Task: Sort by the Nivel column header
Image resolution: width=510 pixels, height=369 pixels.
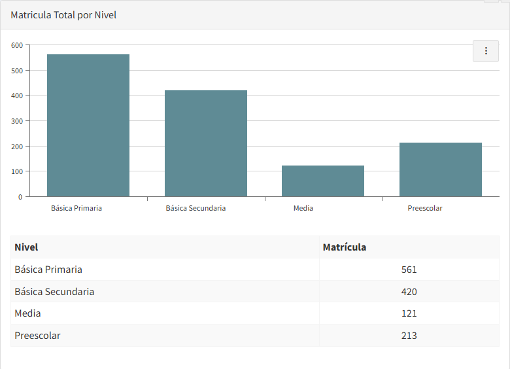Action: (27, 247)
